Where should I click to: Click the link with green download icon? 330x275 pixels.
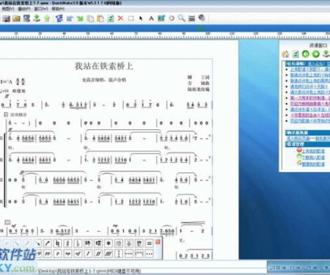[313, 157]
